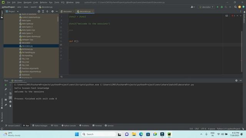Select data types-dummy.py in project tree
The height and width of the screenshot is (138, 246).
point(31,36)
